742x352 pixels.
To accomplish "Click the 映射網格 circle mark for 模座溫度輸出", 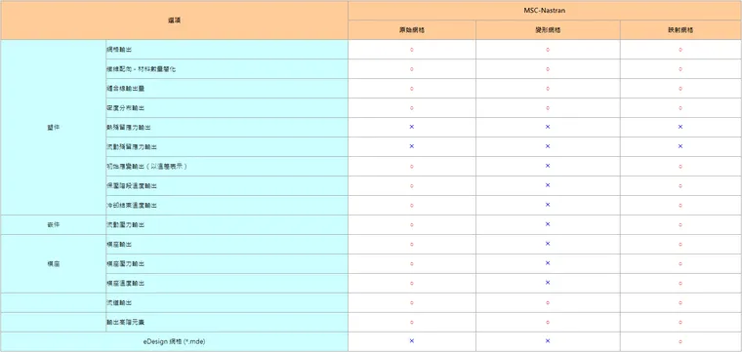I will point(680,284).
